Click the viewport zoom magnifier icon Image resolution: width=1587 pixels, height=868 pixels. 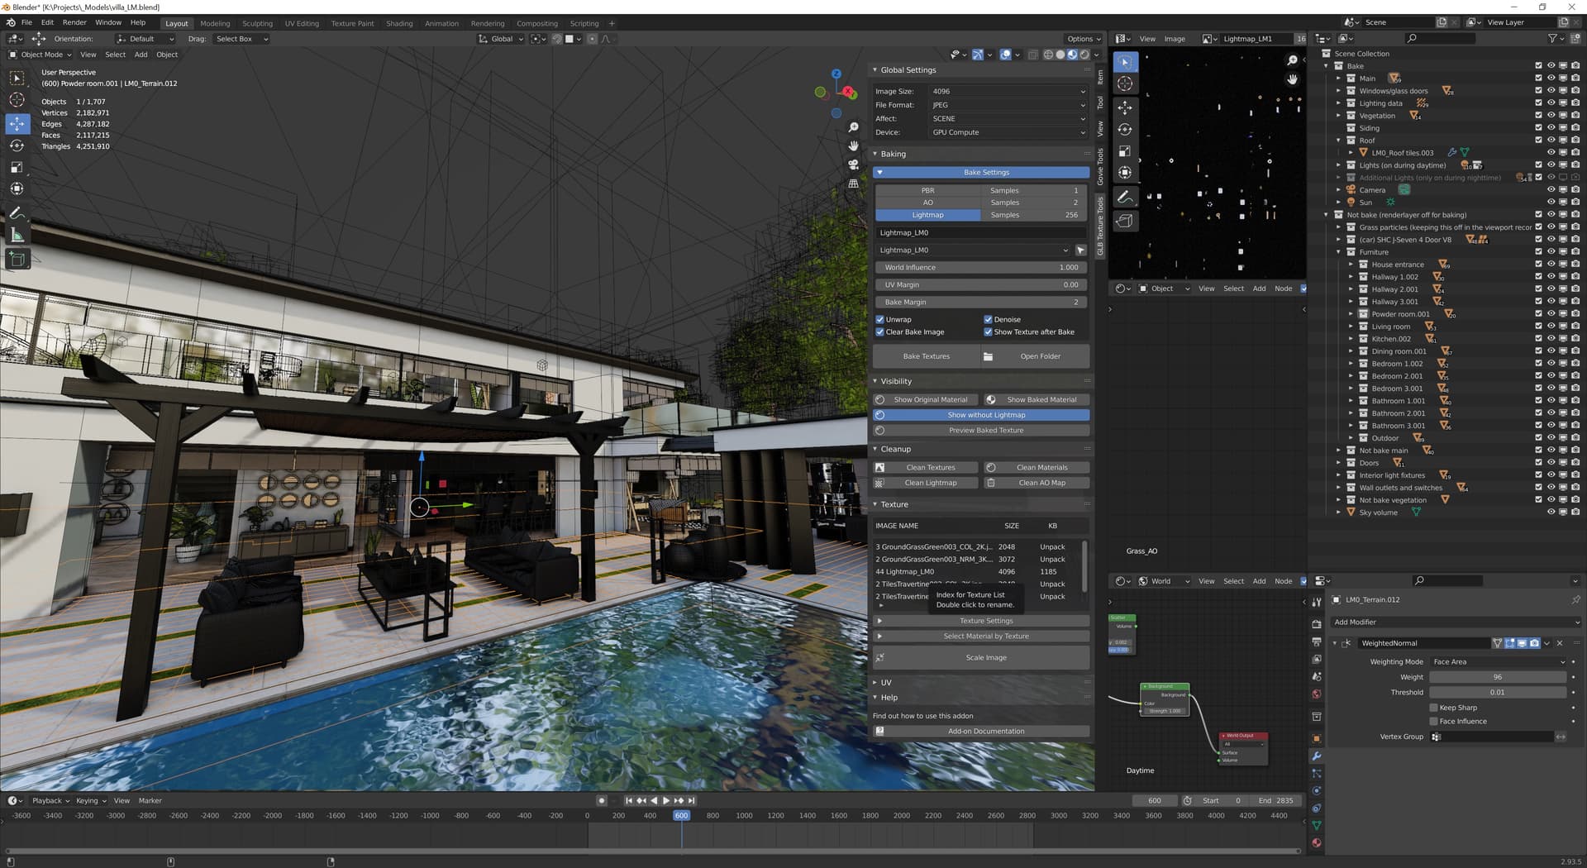(x=853, y=127)
